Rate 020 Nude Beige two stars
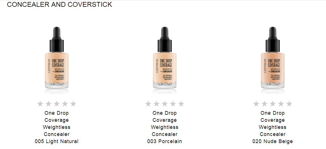This screenshot has width=326, height=149. point(264,104)
